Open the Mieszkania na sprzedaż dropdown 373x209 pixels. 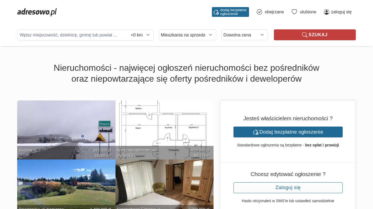187,35
